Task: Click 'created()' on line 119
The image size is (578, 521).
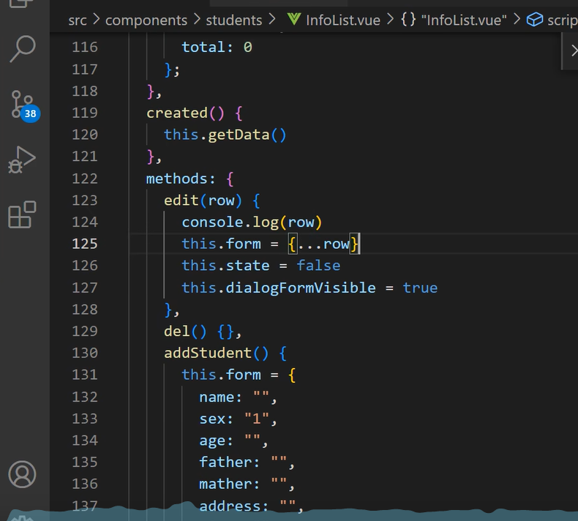Action: point(185,113)
